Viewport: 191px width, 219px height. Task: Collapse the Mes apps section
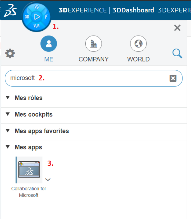click(8, 147)
